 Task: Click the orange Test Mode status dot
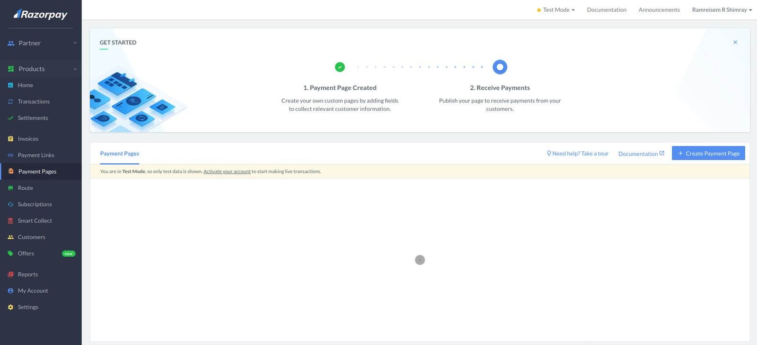tap(539, 10)
